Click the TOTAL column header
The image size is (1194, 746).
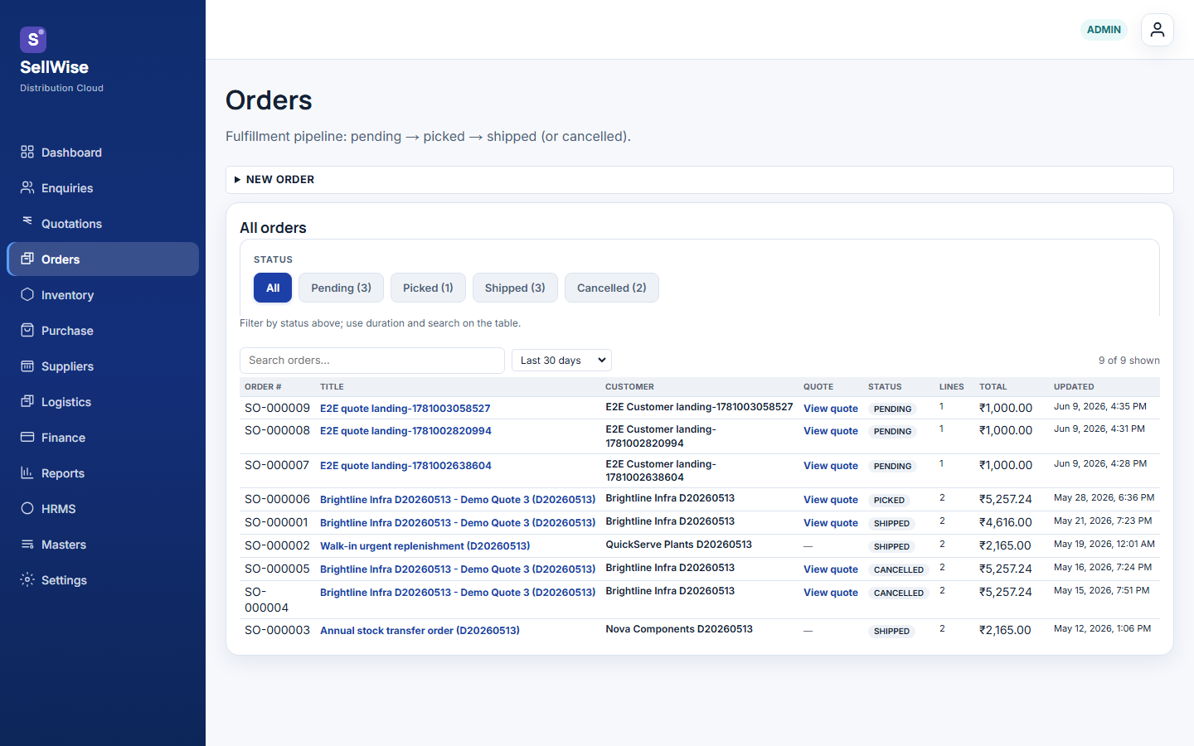click(x=993, y=387)
